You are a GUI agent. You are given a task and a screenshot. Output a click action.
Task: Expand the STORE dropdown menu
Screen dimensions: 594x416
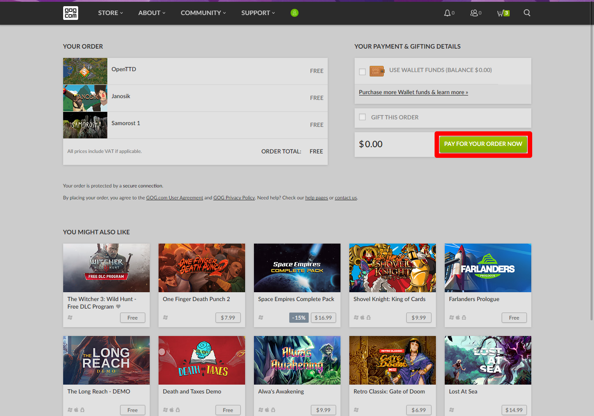pyautogui.click(x=110, y=13)
